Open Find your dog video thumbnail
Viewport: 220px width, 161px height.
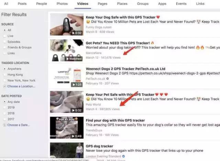tap(67, 128)
